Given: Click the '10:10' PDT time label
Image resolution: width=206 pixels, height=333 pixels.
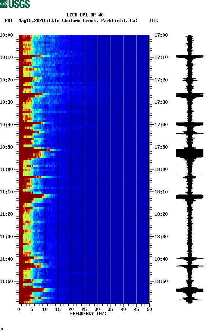Looking at the screenshot, I should point(6,57).
